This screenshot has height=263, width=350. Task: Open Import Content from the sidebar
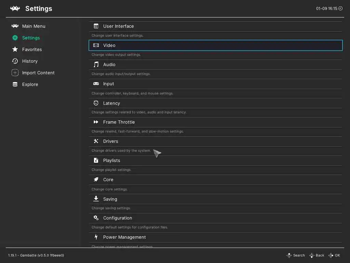point(38,73)
